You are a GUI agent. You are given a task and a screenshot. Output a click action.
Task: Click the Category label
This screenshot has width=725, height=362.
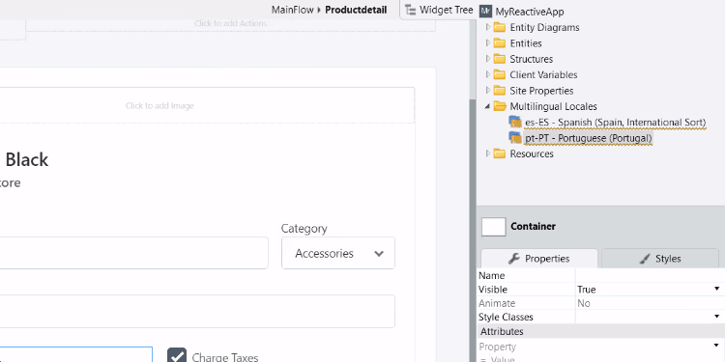(x=304, y=229)
